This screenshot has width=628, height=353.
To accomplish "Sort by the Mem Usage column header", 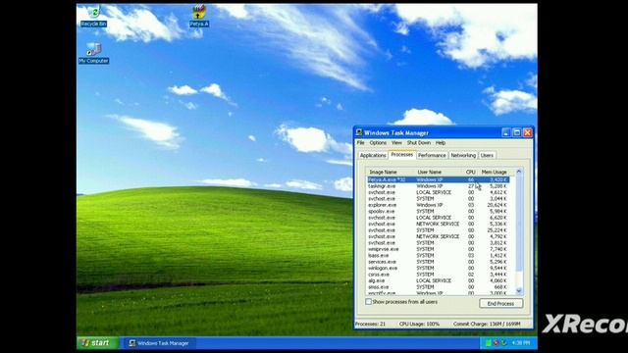I will tap(494, 173).
